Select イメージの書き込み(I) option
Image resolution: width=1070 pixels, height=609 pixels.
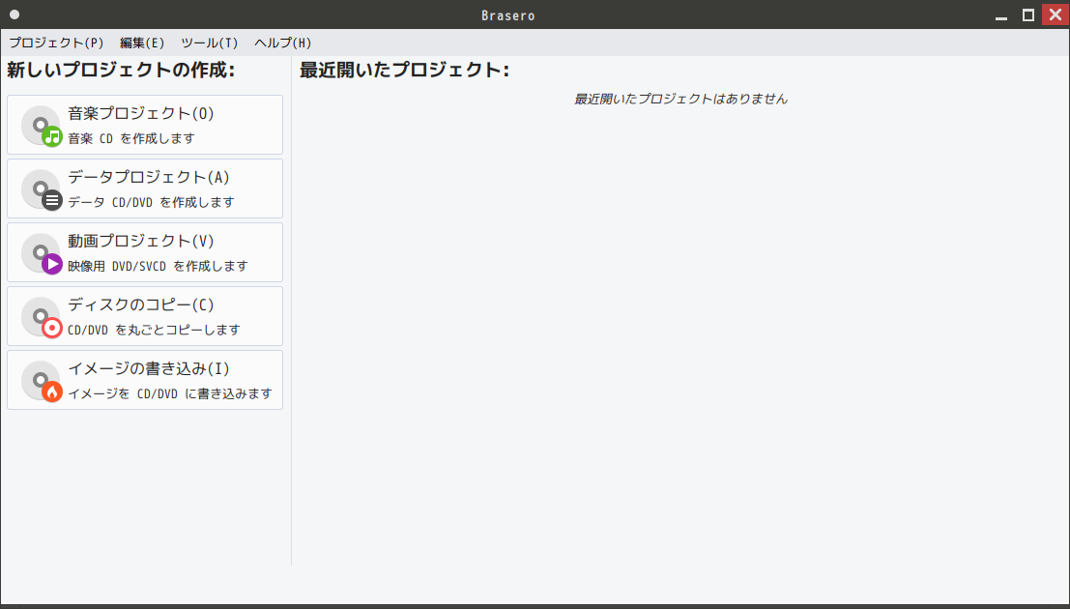145,380
